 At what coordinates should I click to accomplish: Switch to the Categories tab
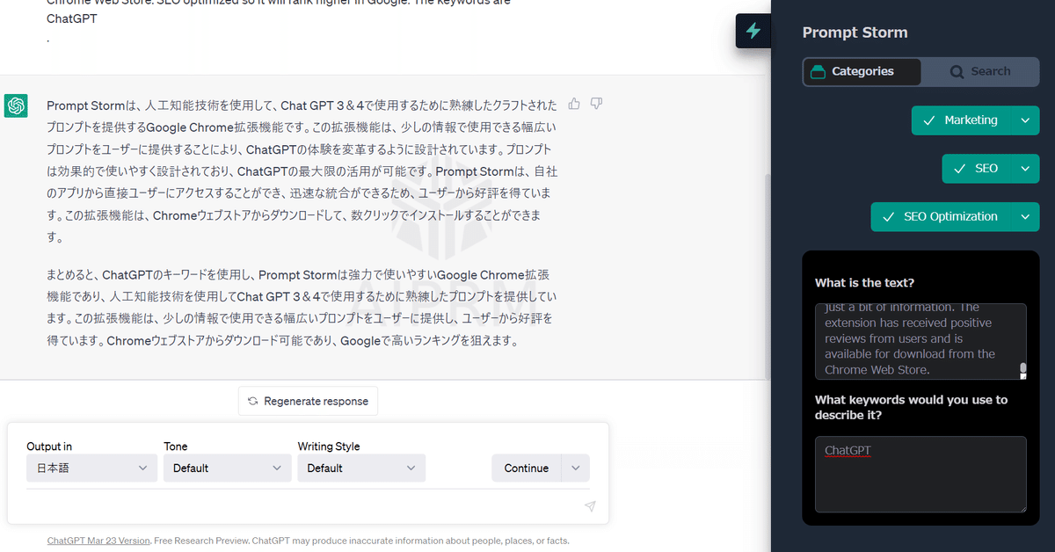click(862, 72)
